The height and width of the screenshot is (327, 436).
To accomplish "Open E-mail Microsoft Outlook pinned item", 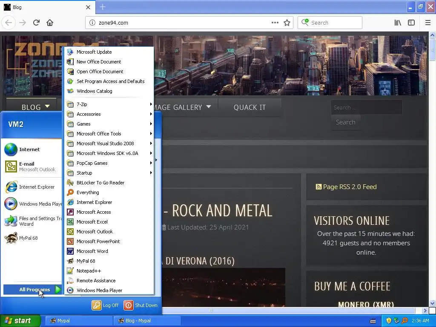I will 32,166.
